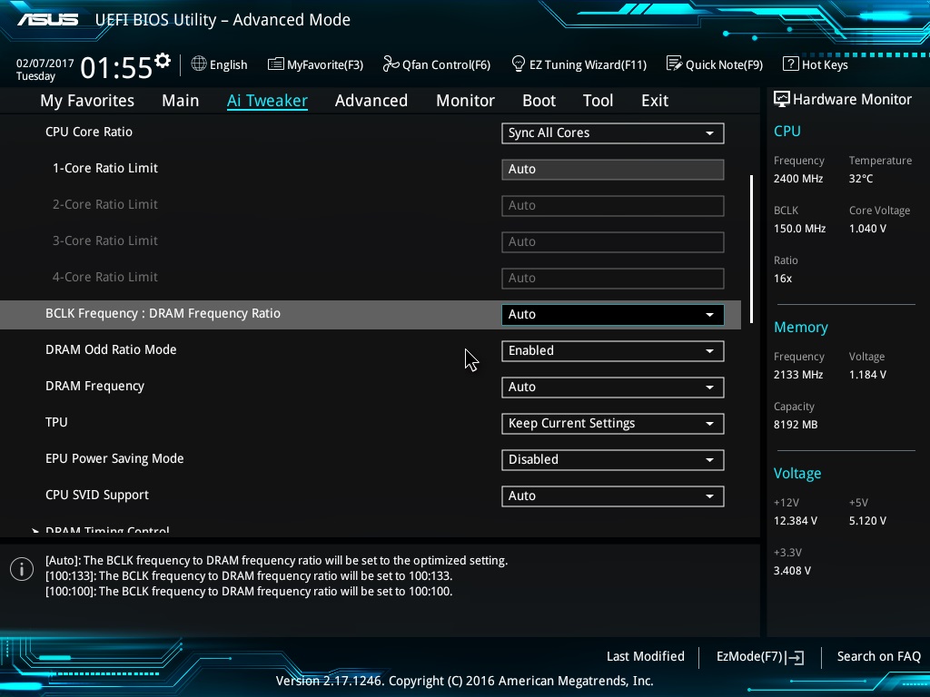The width and height of the screenshot is (930, 697).
Task: Click the info icon beside help text
Action: point(22,570)
